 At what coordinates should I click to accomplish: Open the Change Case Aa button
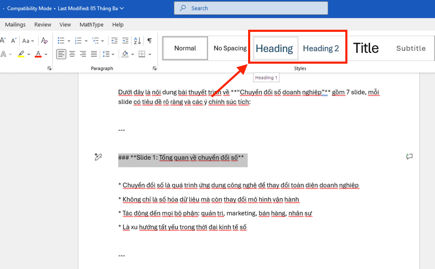(x=26, y=41)
